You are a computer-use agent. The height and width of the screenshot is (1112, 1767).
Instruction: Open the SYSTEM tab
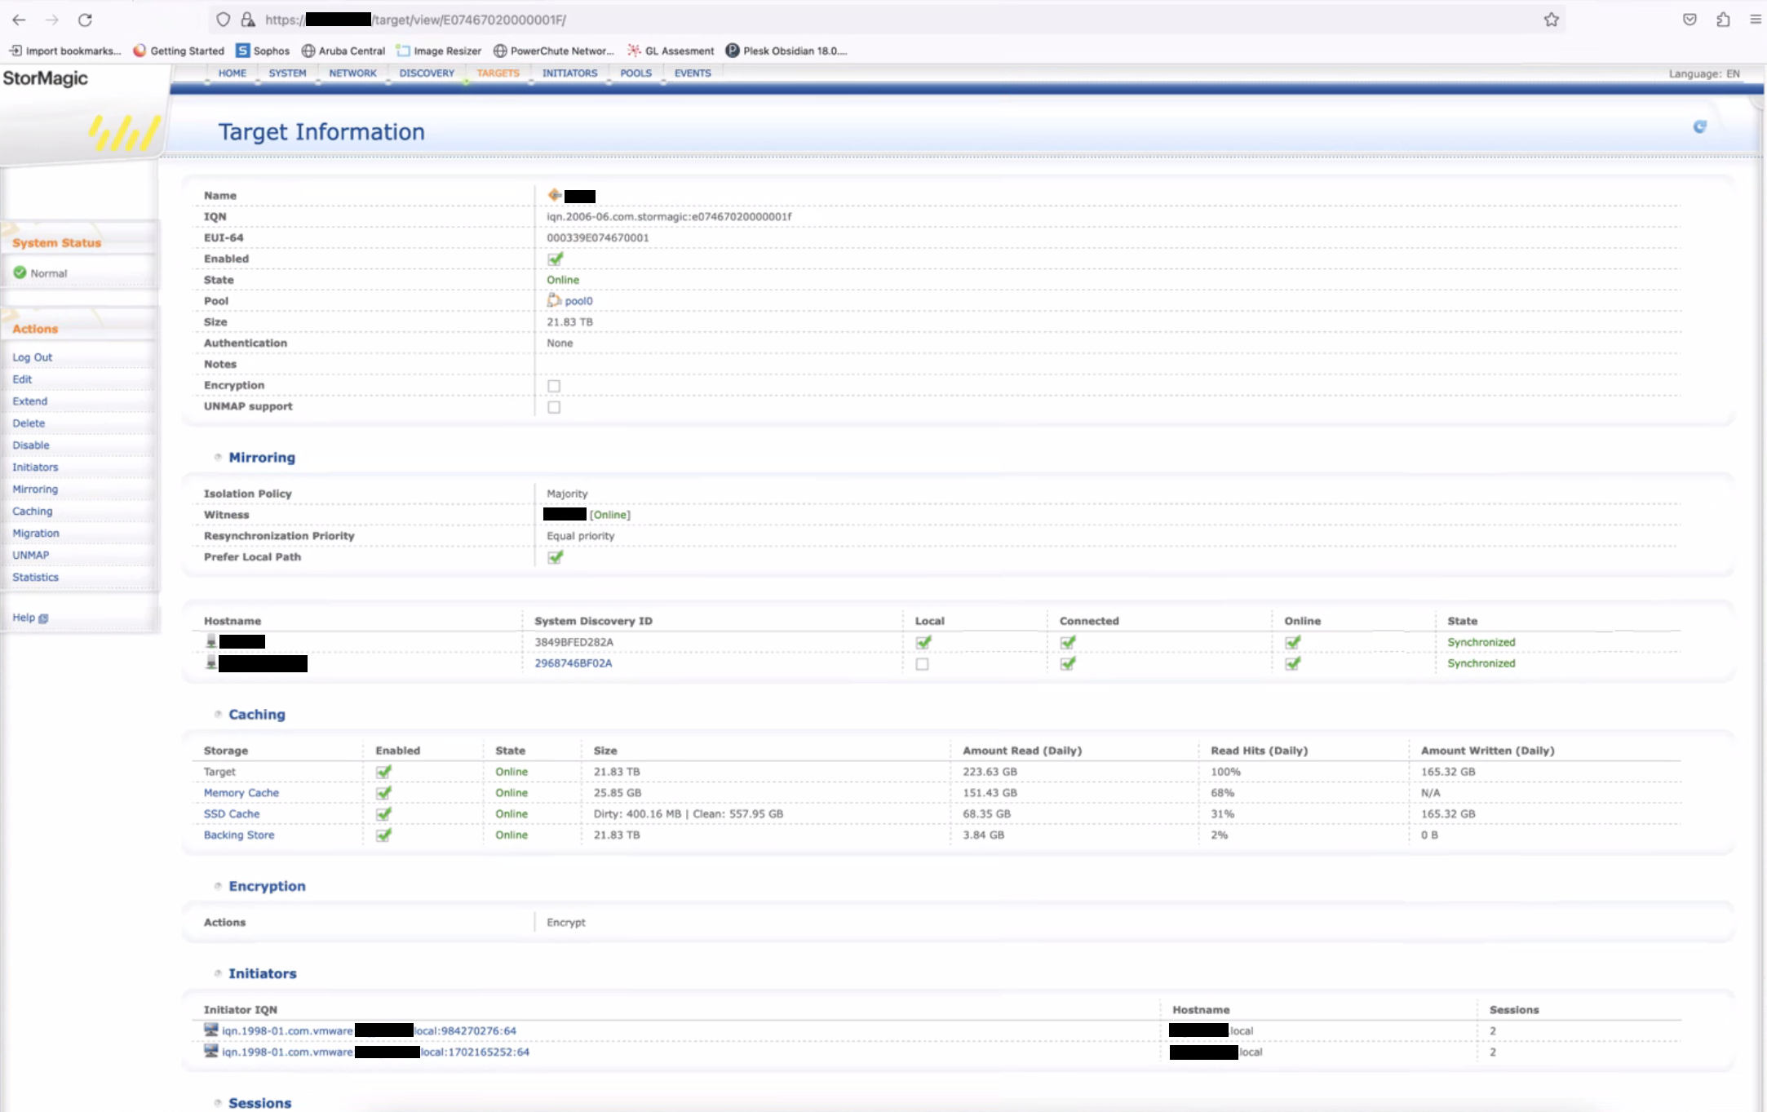click(x=288, y=73)
